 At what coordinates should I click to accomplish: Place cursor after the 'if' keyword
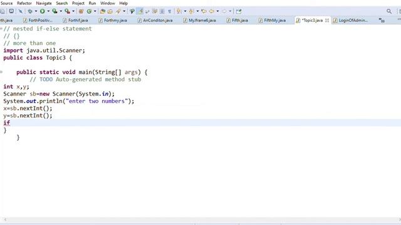11,122
